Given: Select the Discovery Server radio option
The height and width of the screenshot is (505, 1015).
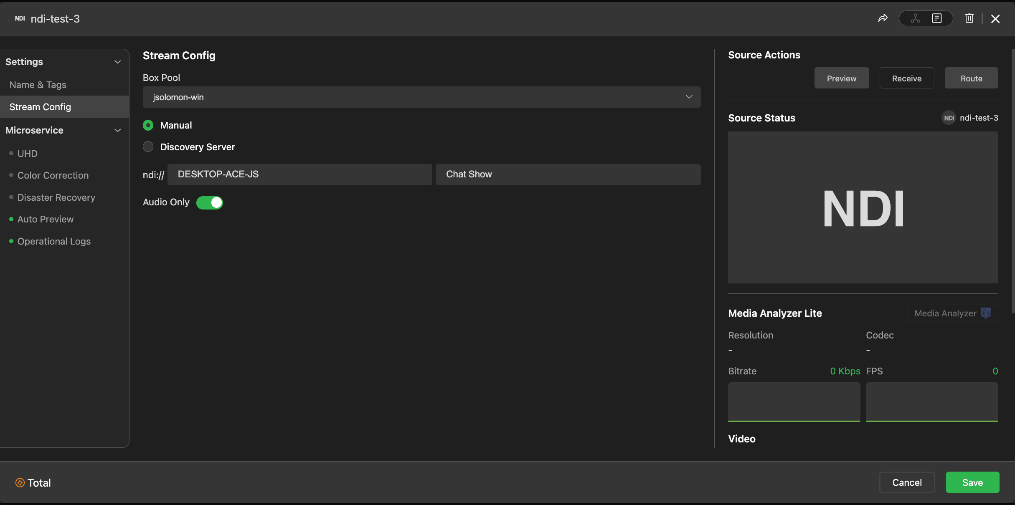Looking at the screenshot, I should click(148, 147).
